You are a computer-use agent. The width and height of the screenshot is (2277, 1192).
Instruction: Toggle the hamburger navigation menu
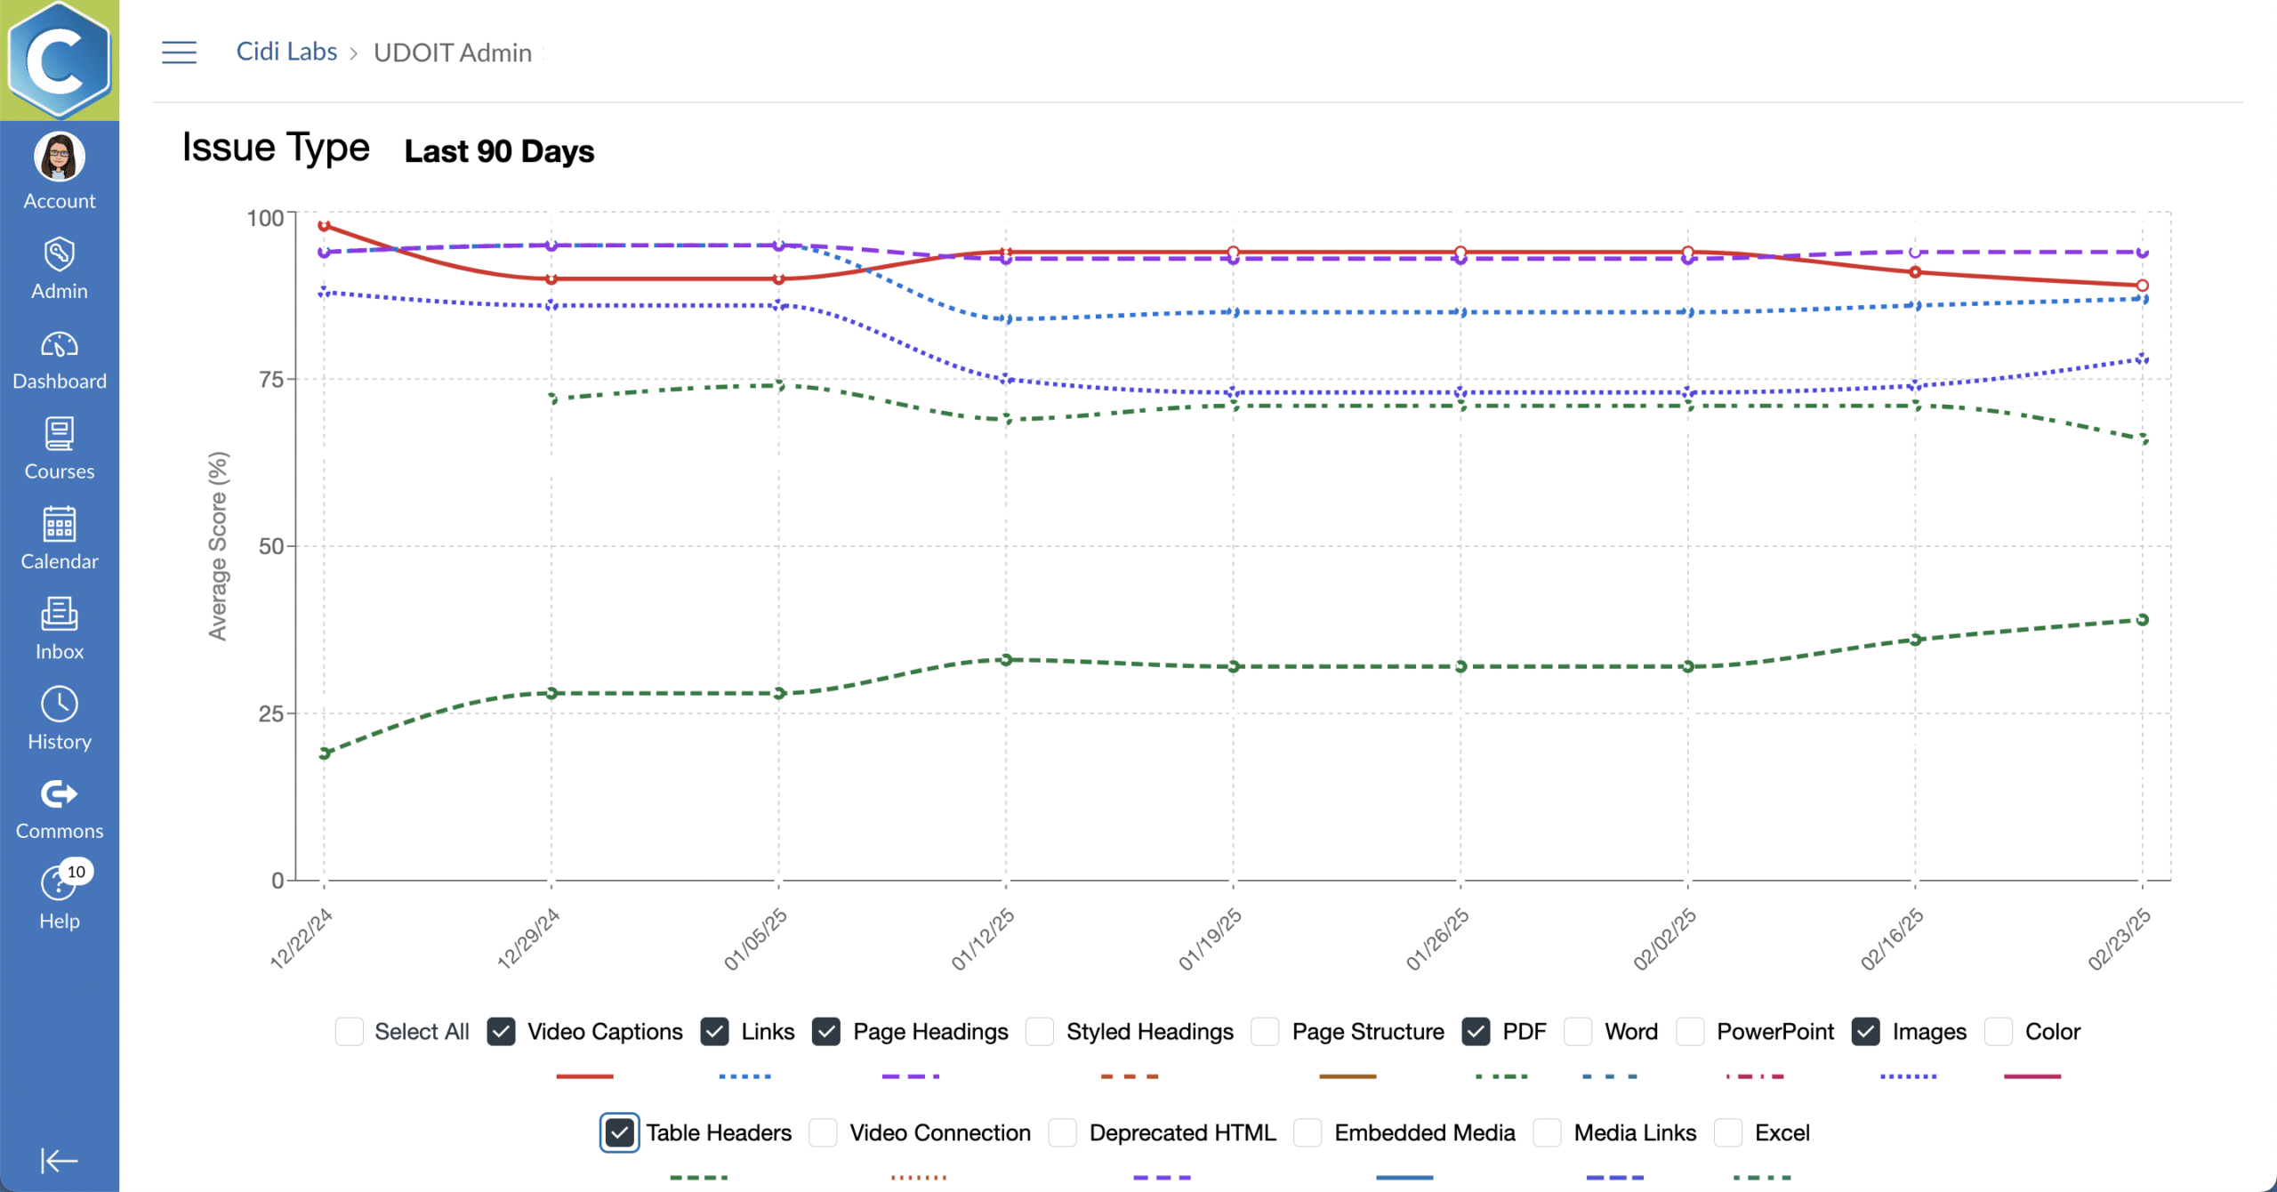click(x=179, y=52)
